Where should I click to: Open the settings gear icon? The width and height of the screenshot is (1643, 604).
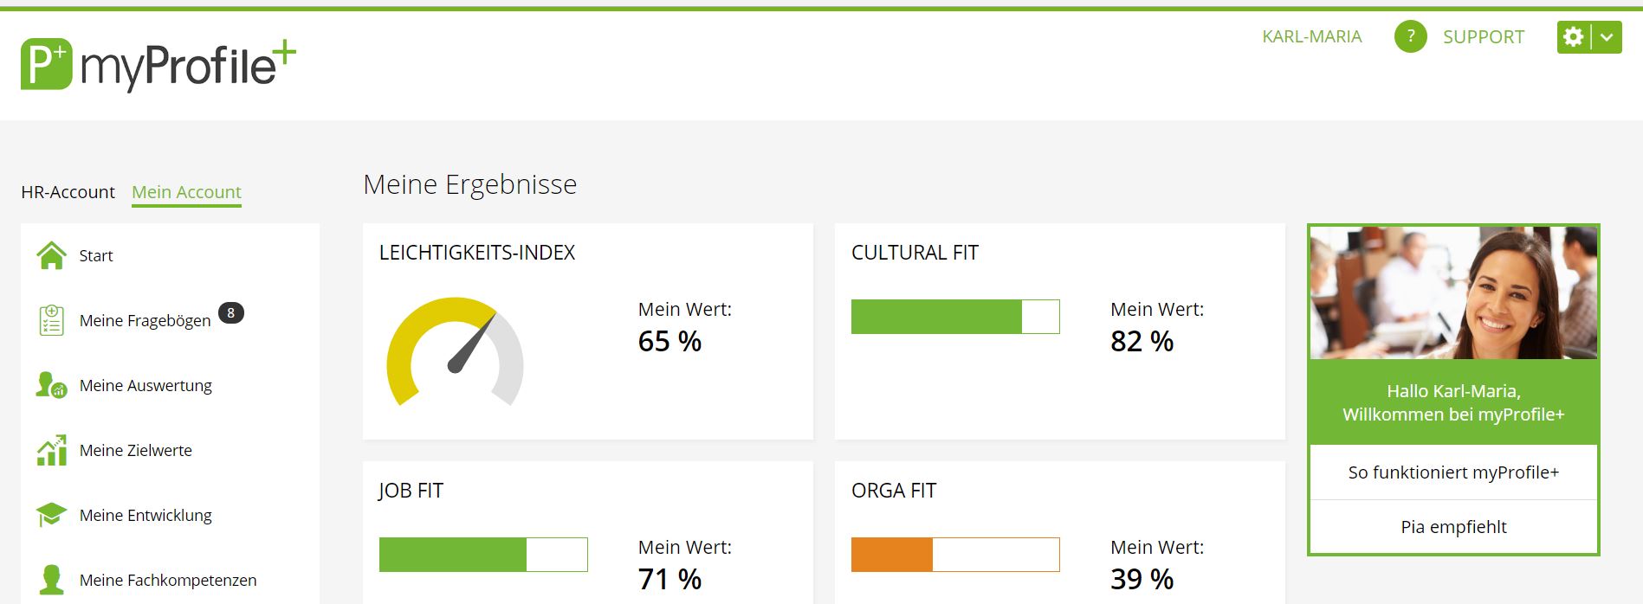pyautogui.click(x=1573, y=37)
